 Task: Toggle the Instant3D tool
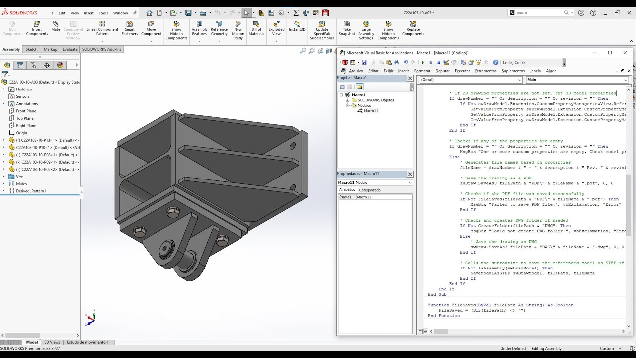tap(297, 26)
